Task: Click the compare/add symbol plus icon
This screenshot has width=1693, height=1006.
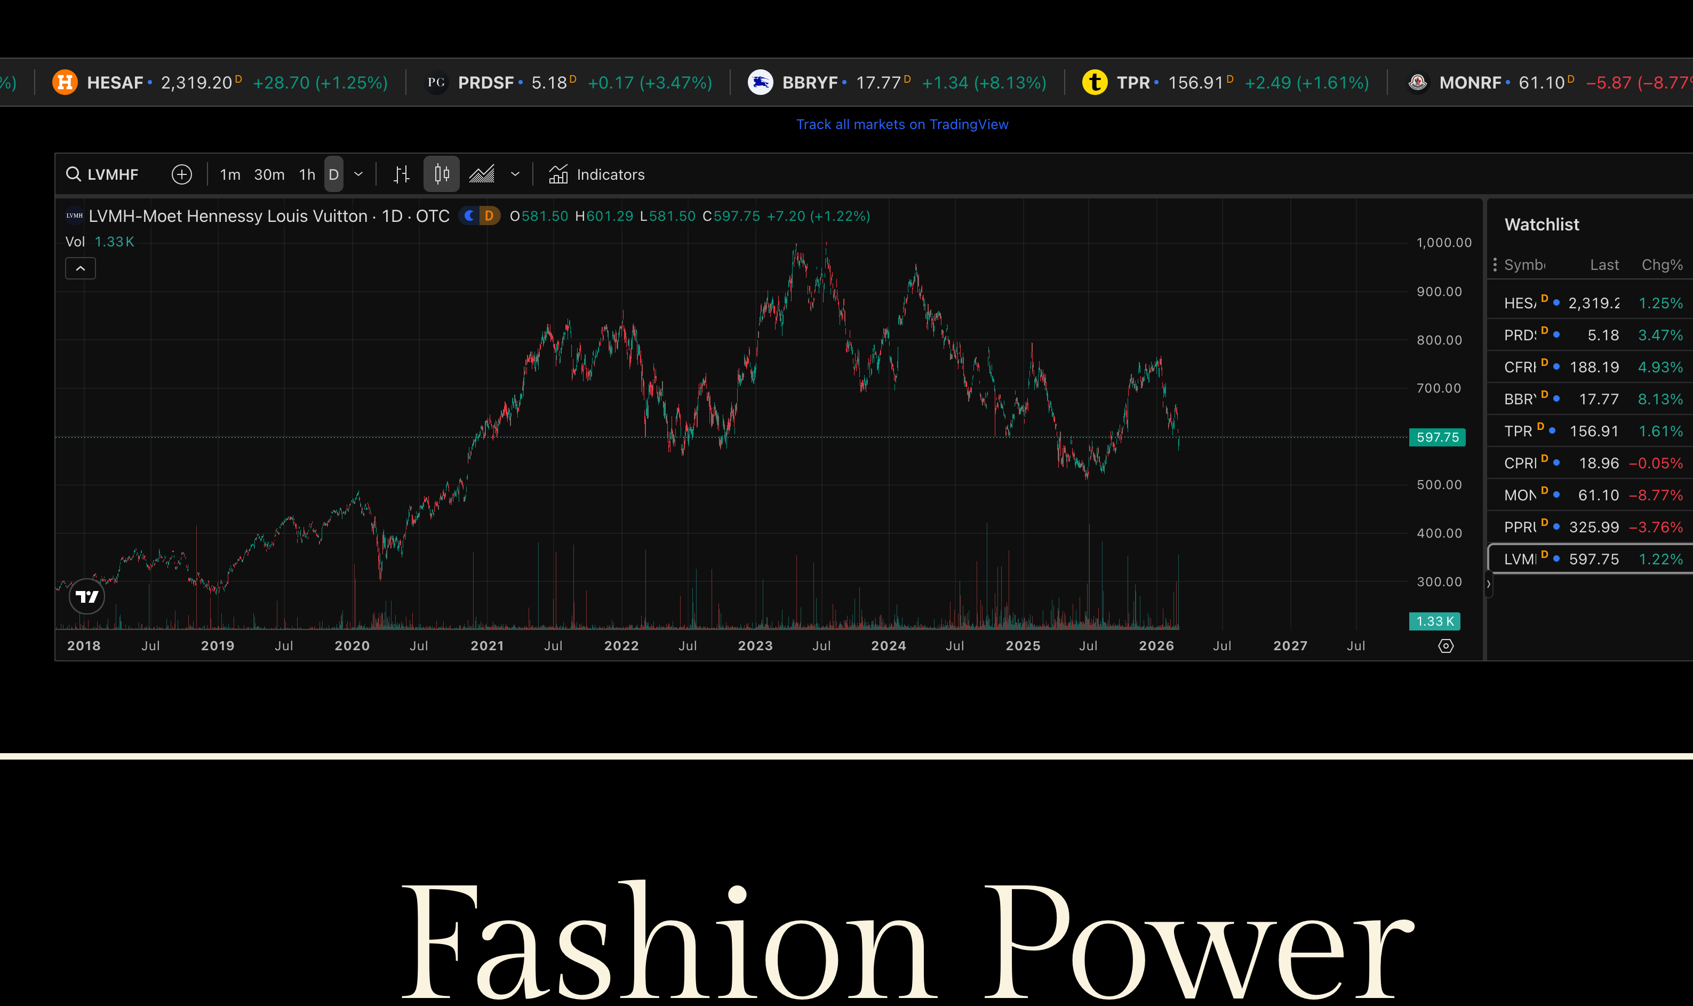Action: pos(182,175)
